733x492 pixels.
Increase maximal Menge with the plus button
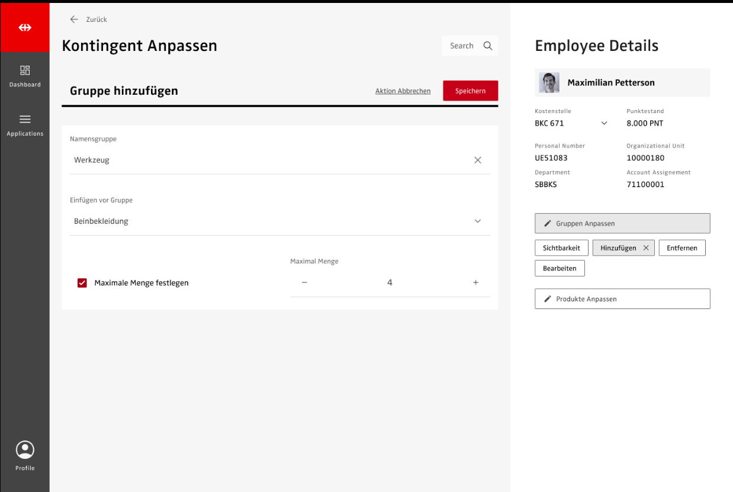[475, 283]
